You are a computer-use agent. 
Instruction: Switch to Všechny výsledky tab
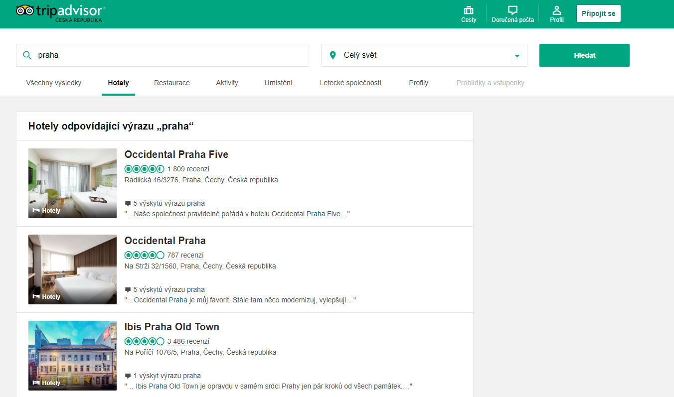[x=54, y=83]
